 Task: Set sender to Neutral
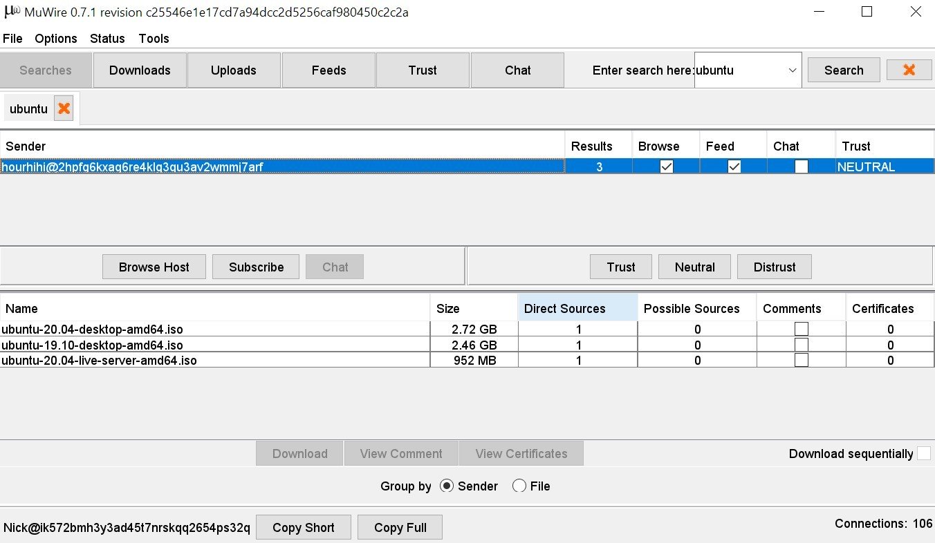(x=694, y=267)
